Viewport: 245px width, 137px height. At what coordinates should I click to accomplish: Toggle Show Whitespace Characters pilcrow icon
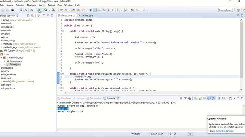(x=113, y=10)
